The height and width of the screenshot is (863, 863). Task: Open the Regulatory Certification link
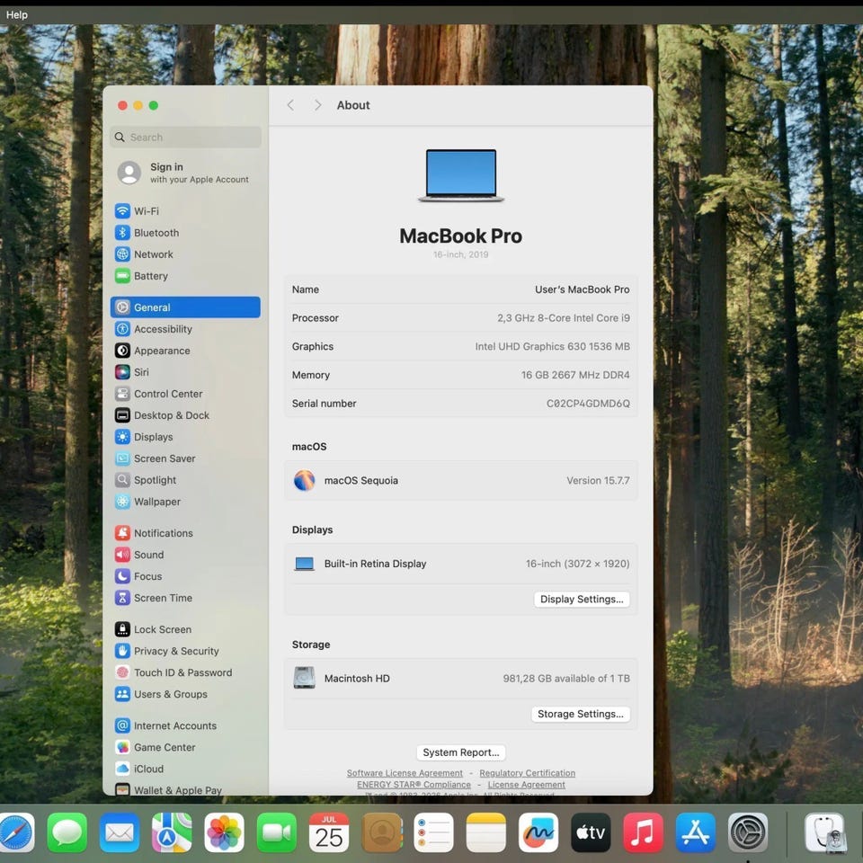(528, 773)
